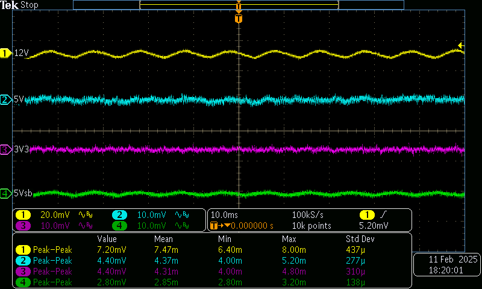Click channel 1 min 6.40m
Image resolution: width=482 pixels, height=289 pixels.
[x=230, y=250]
